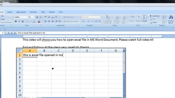This screenshot has height=98, width=175.
Task: Open the Calibri font name dropdown
Action: point(27,17)
